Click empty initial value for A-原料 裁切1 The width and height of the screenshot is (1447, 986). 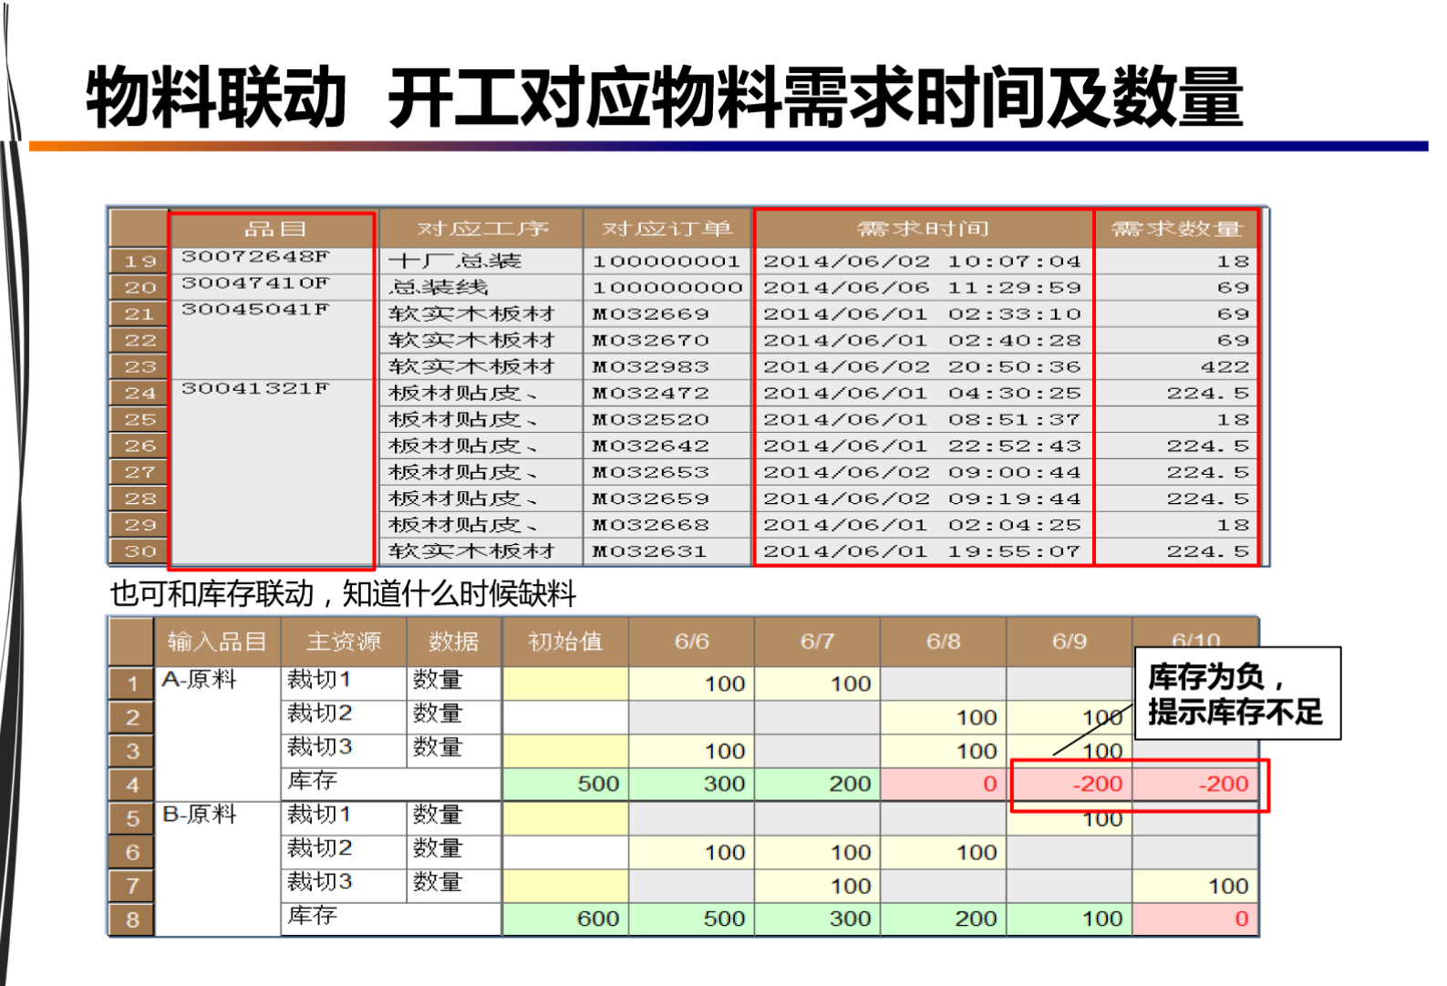565,683
